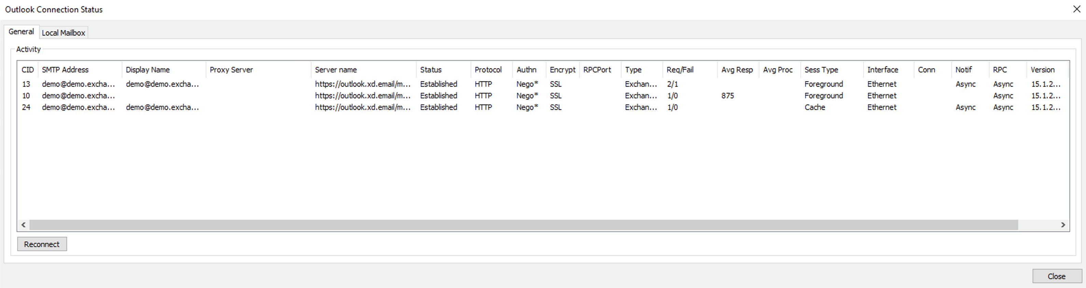The width and height of the screenshot is (1086, 288).
Task: Click the Version column header
Action: (1042, 70)
